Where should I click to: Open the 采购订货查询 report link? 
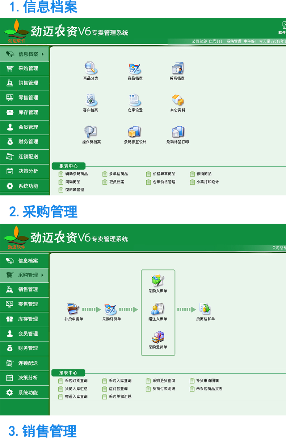pos(73,381)
